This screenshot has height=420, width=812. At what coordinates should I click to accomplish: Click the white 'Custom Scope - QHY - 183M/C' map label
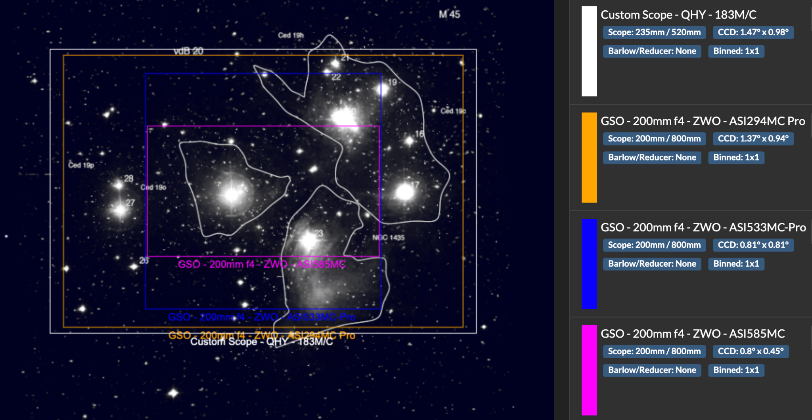pos(262,342)
